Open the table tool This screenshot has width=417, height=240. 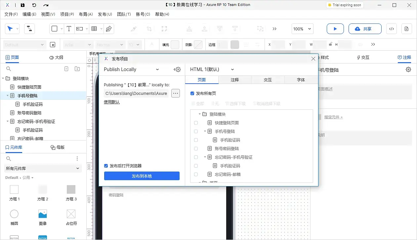(x=95, y=29)
